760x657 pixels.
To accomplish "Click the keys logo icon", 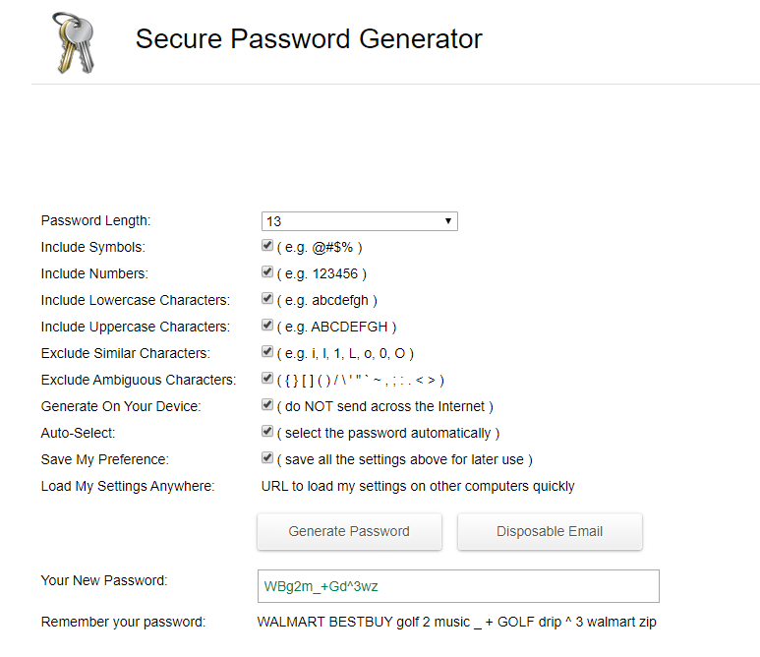I will pyautogui.click(x=74, y=41).
